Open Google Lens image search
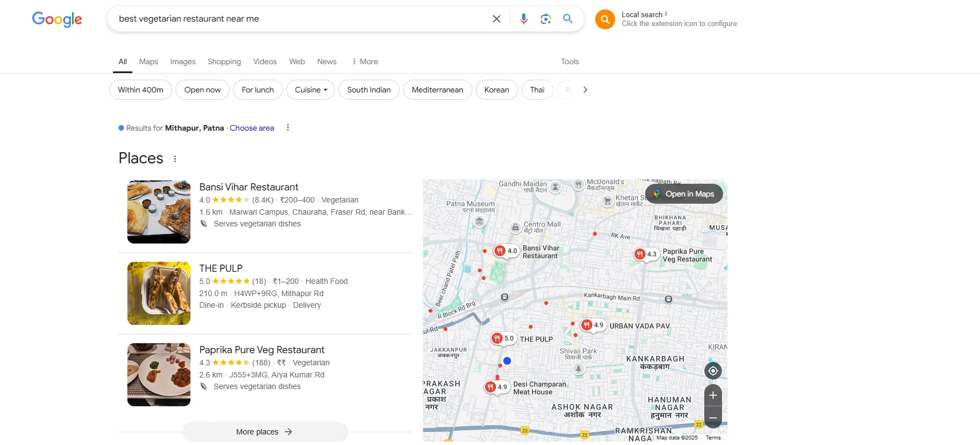This screenshot has height=445, width=980. 546,19
